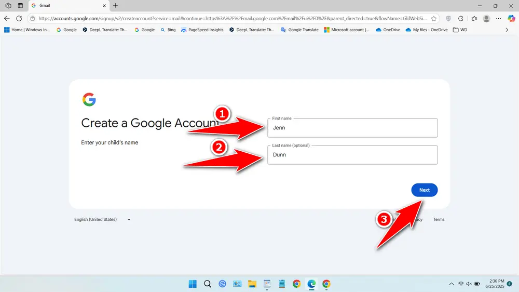
Task: Open the PageSpeed Insights bookmark
Action: click(202, 30)
